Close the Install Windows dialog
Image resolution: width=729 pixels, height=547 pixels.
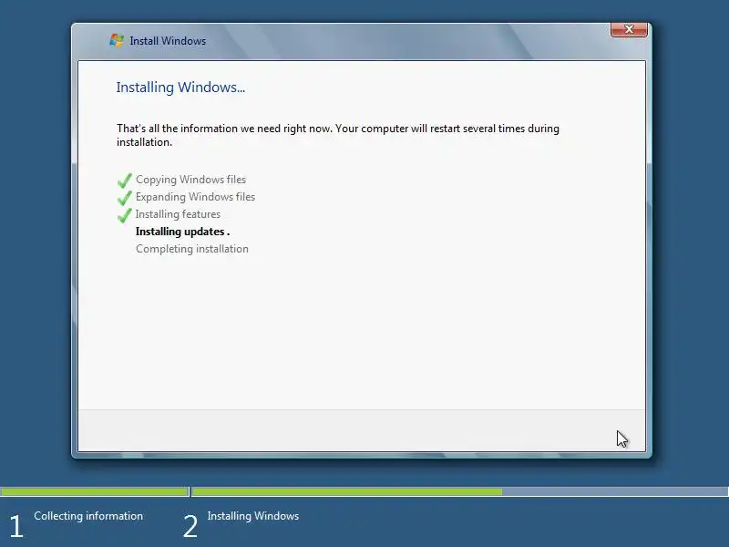click(x=629, y=29)
